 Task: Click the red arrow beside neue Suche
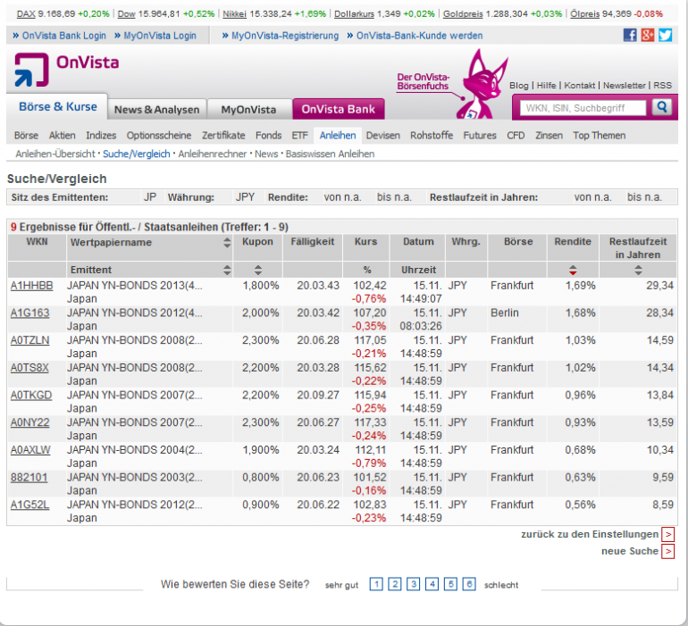pyautogui.click(x=667, y=551)
